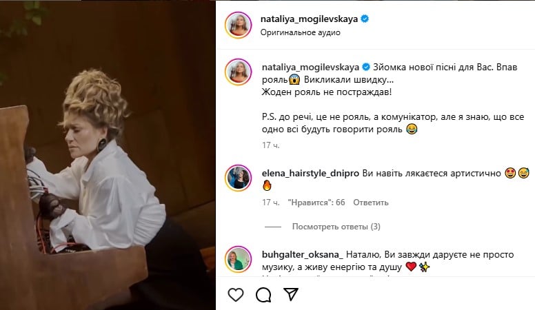Open nataliya_mogilevskaya username in header

(x=309, y=19)
